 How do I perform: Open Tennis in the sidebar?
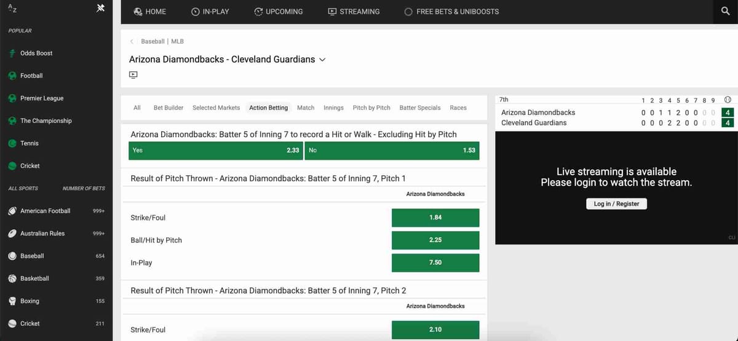[30, 143]
